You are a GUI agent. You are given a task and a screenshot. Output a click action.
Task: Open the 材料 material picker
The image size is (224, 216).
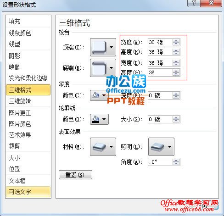coord(103,147)
